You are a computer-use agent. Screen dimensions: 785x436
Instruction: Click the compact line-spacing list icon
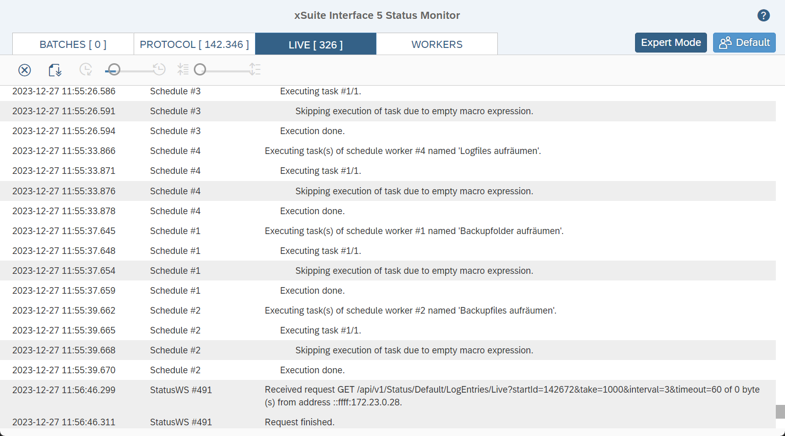183,69
